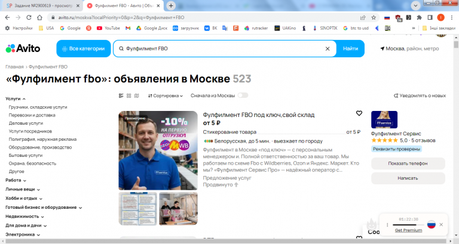Open Інші закладки bookmarks folder
Image resolution: width=459 pixels, height=244 pixels.
point(439,28)
